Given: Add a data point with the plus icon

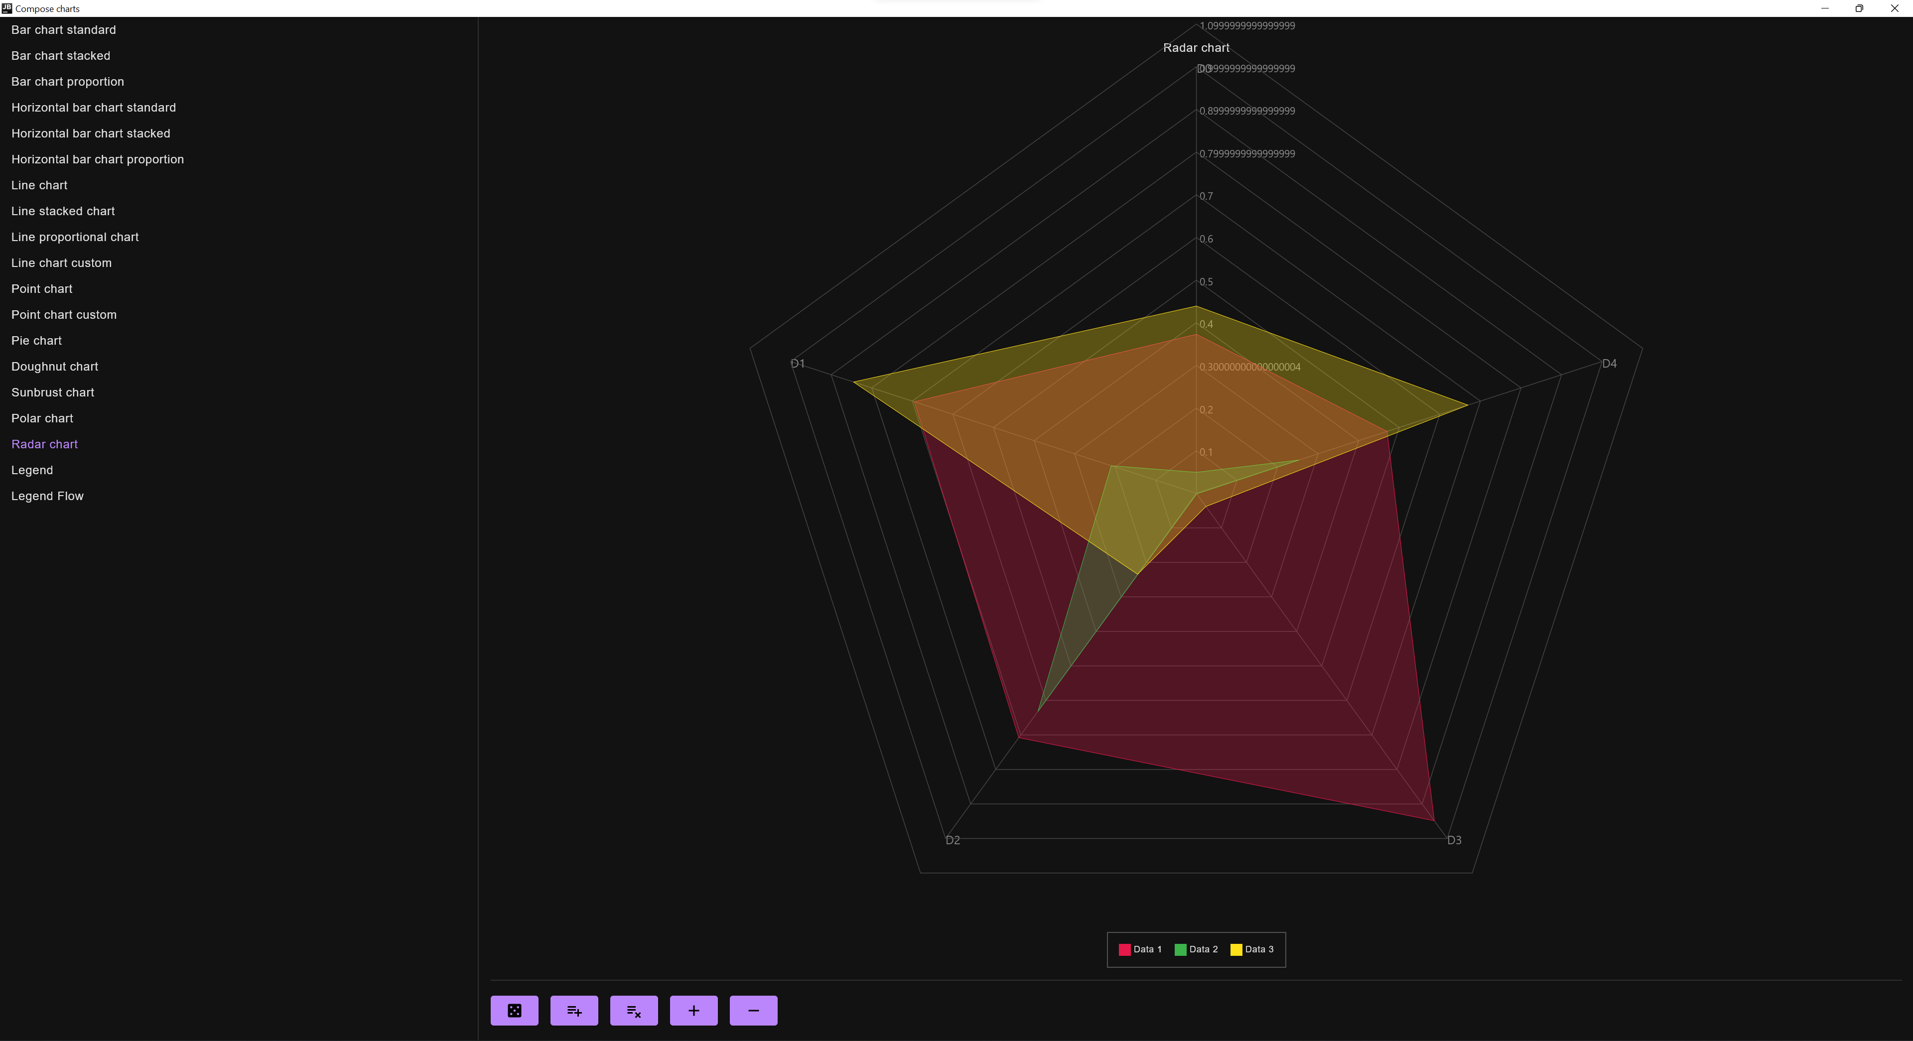Looking at the screenshot, I should point(693,1010).
